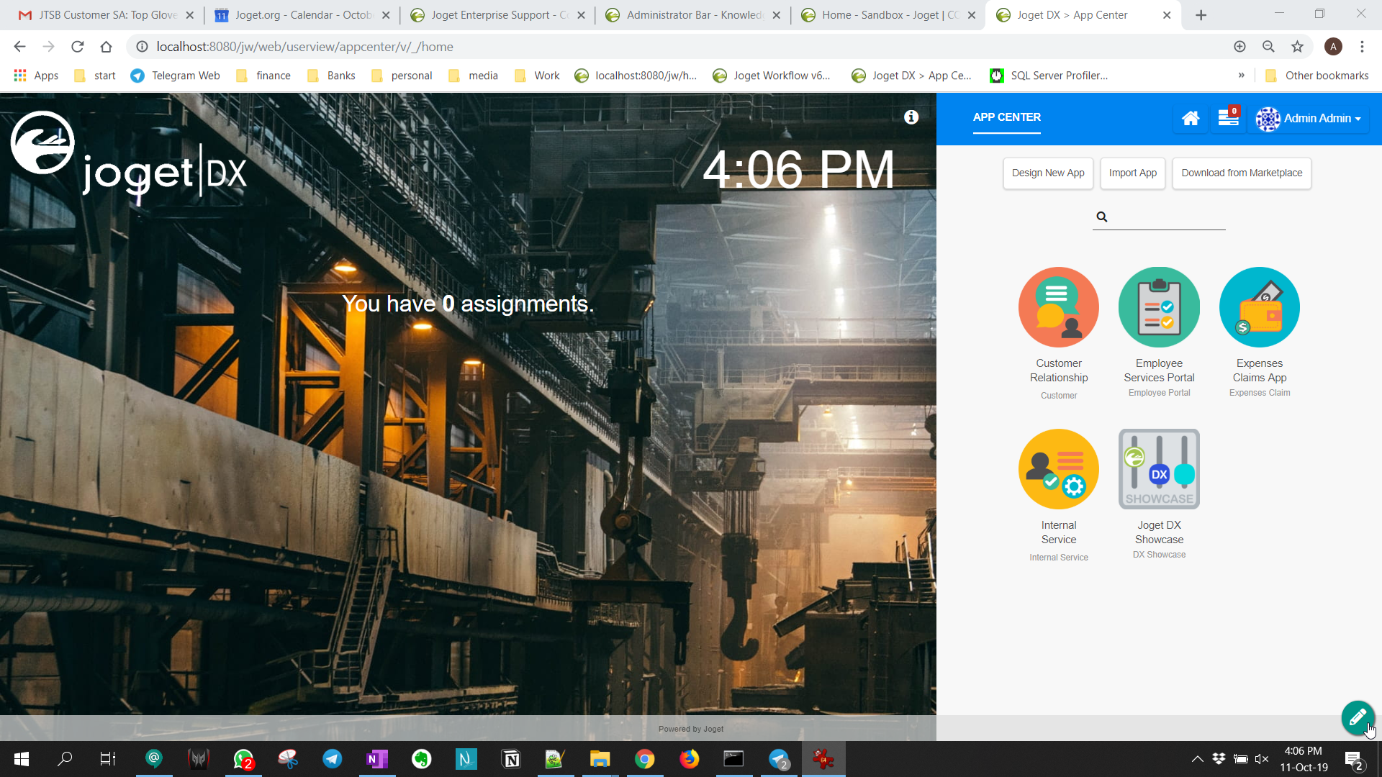1382x777 pixels.
Task: Click the home icon in header
Action: [1191, 118]
